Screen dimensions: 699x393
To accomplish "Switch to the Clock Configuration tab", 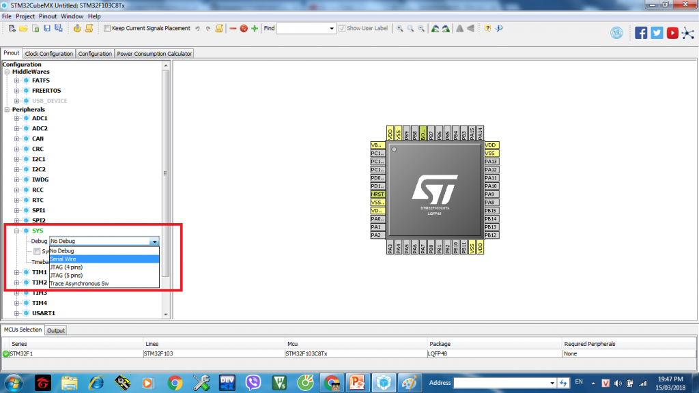I will point(48,53).
